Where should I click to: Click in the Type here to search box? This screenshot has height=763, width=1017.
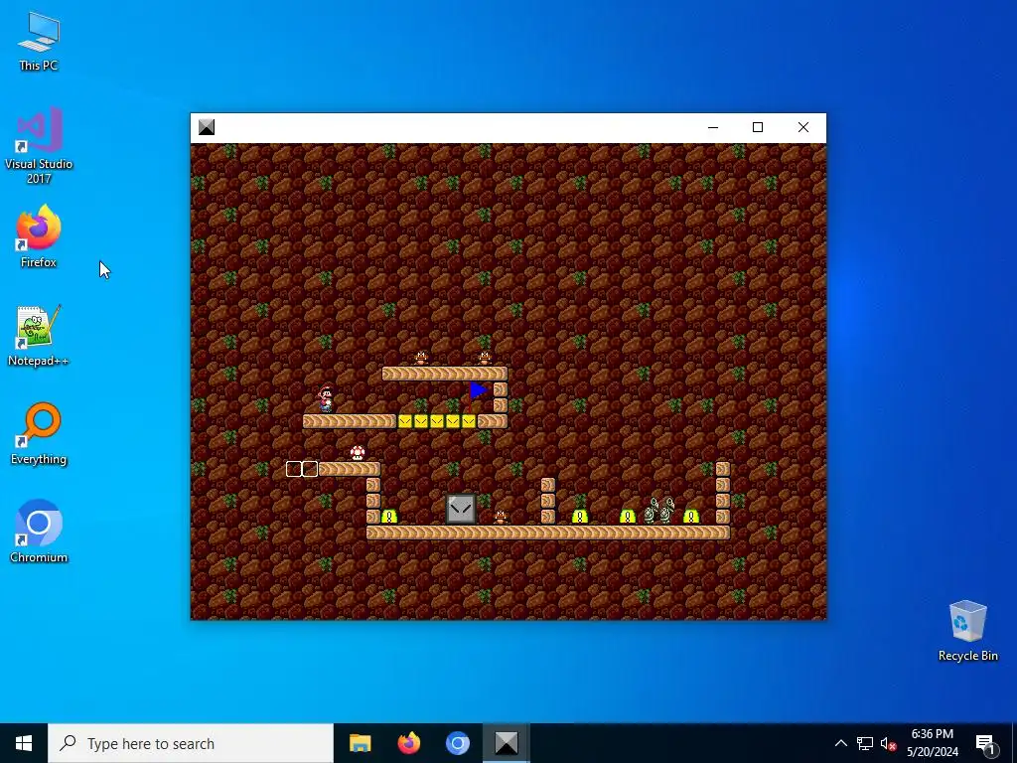pos(191,743)
